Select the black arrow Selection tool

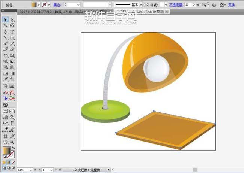(6, 19)
